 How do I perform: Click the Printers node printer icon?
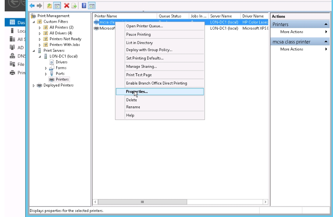52,79
